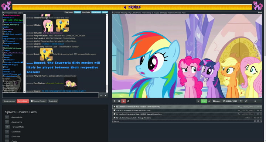Click the second arrow button beside chat input
266x142 pixels.
click(106, 95)
